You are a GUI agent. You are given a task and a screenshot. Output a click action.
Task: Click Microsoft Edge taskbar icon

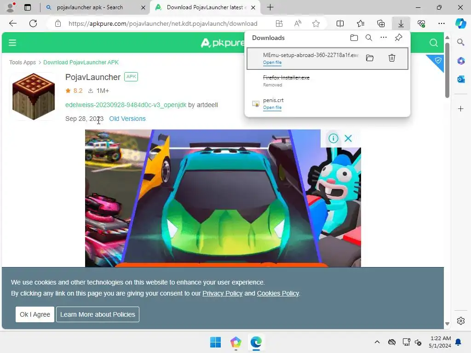(256, 342)
